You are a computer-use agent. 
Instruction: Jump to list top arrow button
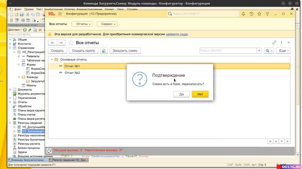270,141
